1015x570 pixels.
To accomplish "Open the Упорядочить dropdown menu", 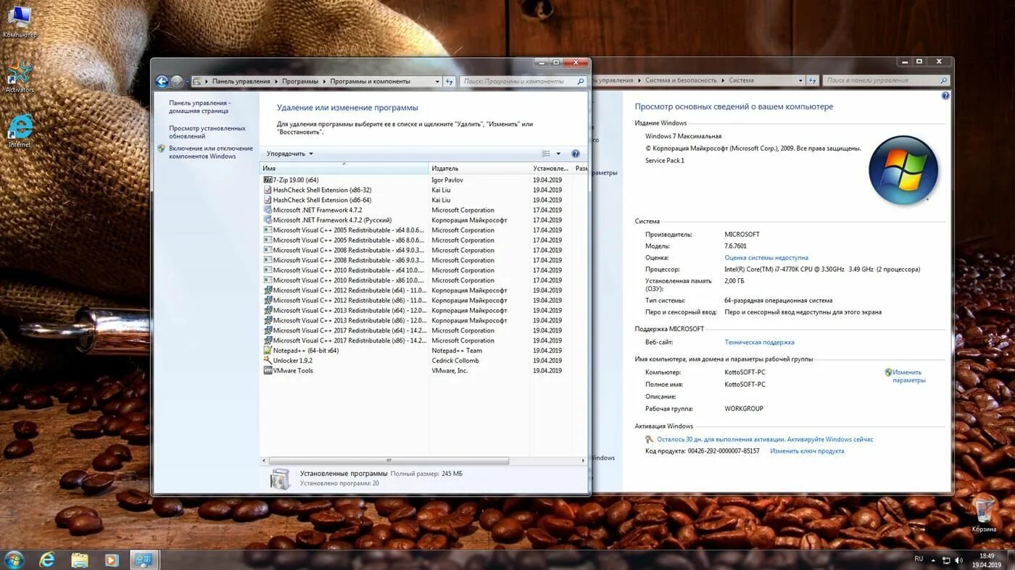I will click(290, 154).
